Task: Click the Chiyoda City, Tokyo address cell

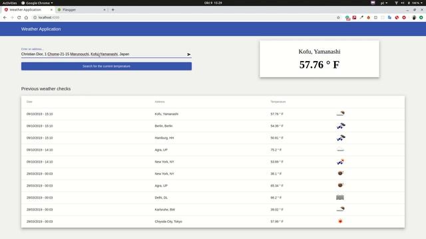Action: [168, 222]
